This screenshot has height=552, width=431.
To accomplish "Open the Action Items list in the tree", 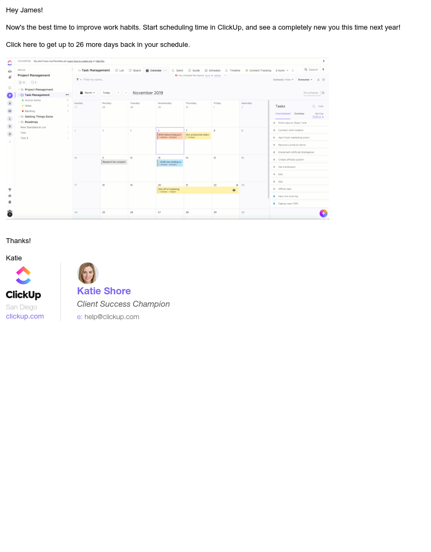I will (x=33, y=100).
